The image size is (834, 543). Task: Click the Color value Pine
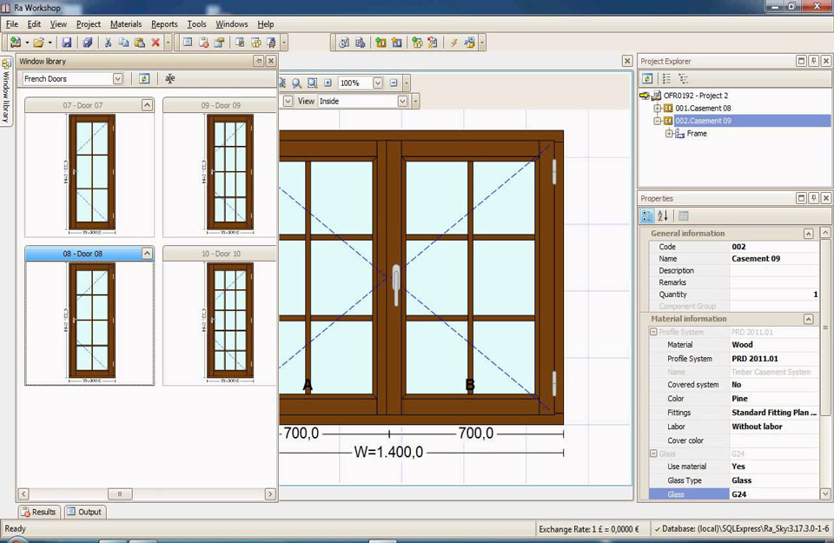[774, 398]
